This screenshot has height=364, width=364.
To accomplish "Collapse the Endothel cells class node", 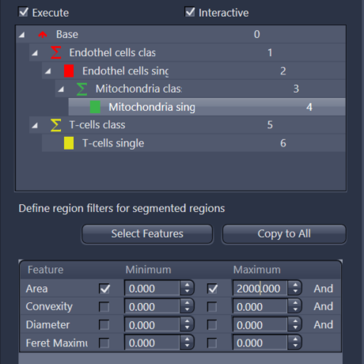I will [x=35, y=53].
